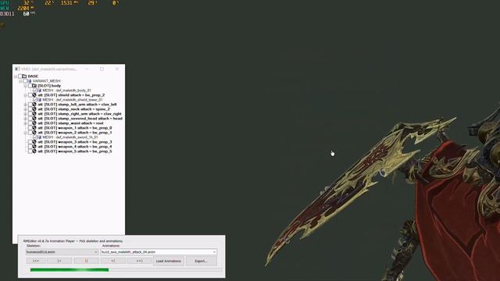Click the slot icon for stump_neck
Image resolution: width=500 pixels, height=281 pixels.
click(34, 109)
